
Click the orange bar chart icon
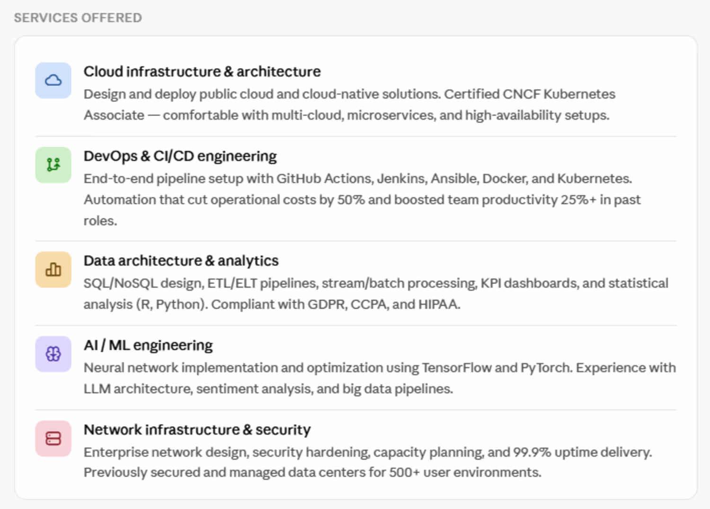coord(53,270)
